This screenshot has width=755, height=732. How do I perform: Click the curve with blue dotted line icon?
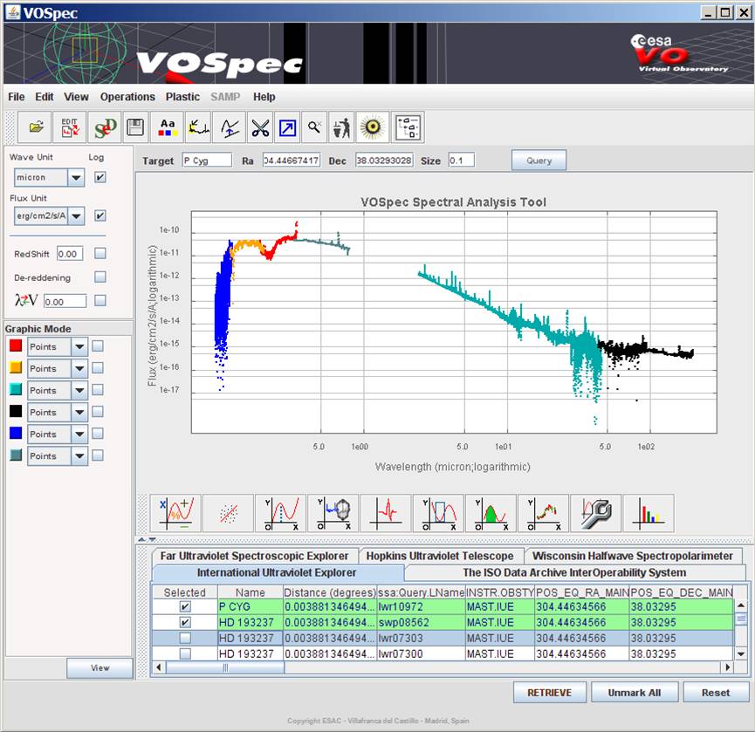281,513
